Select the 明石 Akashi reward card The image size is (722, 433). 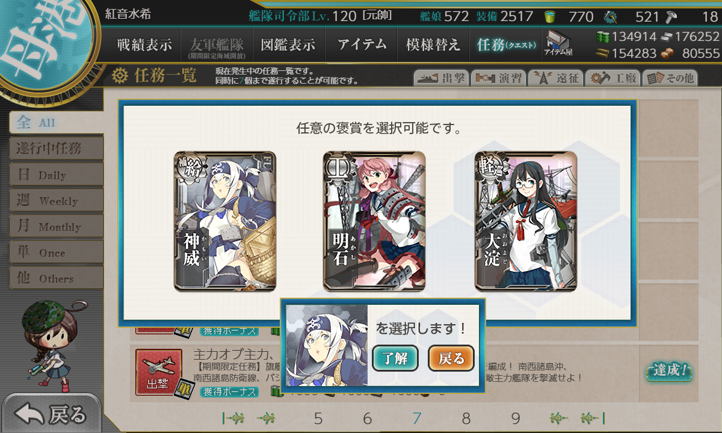click(374, 222)
